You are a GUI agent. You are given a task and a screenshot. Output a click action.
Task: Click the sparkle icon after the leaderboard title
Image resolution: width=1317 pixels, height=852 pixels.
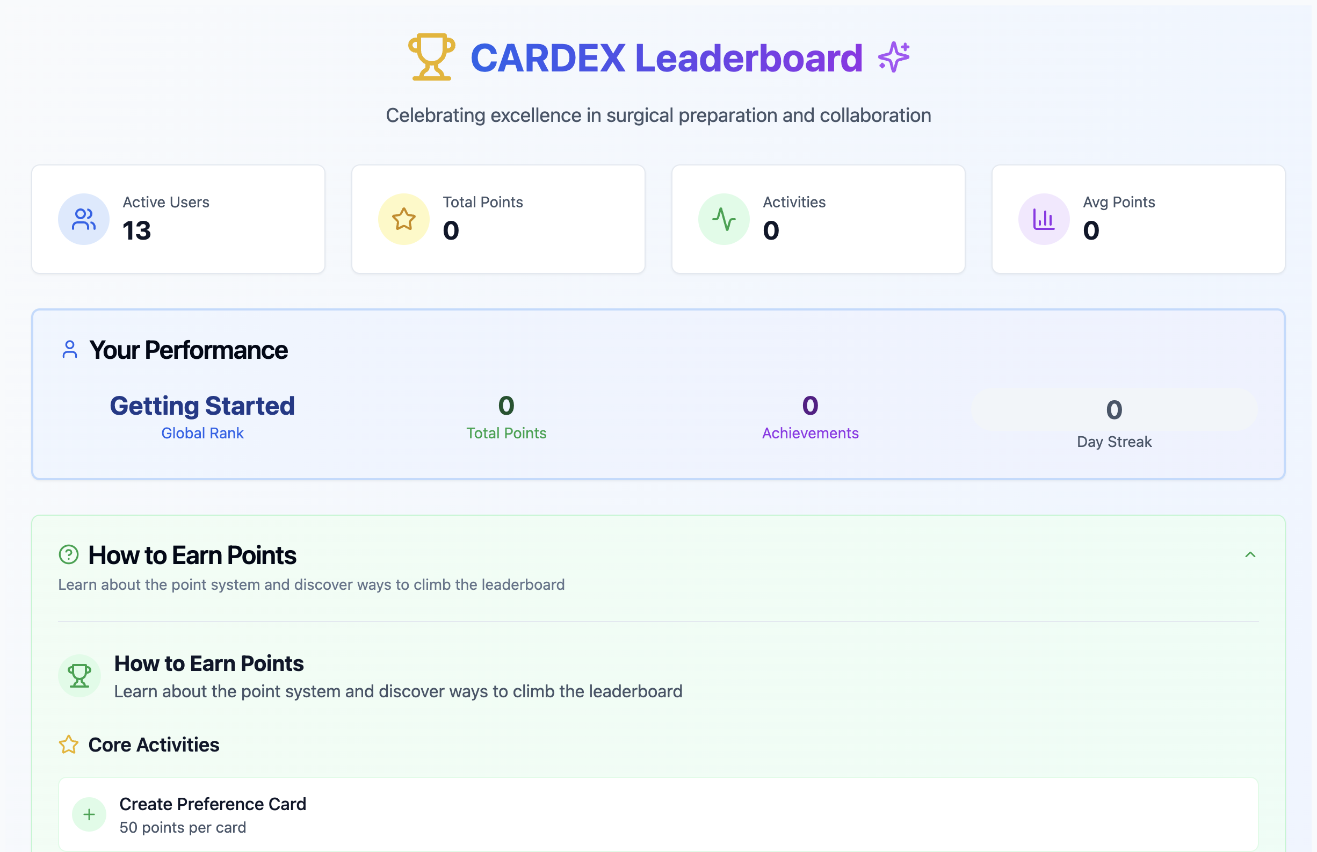894,57
